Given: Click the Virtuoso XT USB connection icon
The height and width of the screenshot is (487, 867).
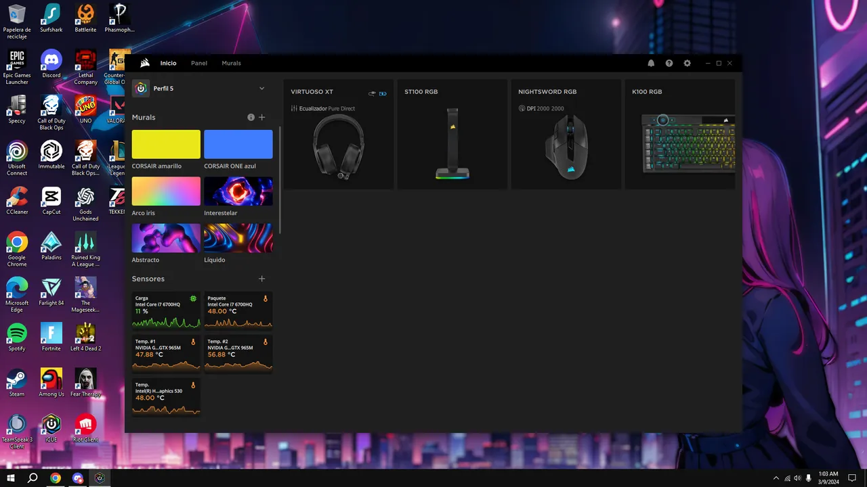Looking at the screenshot, I should click(373, 93).
